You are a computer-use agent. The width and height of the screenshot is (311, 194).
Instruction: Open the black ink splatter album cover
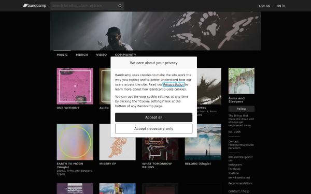[x=209, y=86]
